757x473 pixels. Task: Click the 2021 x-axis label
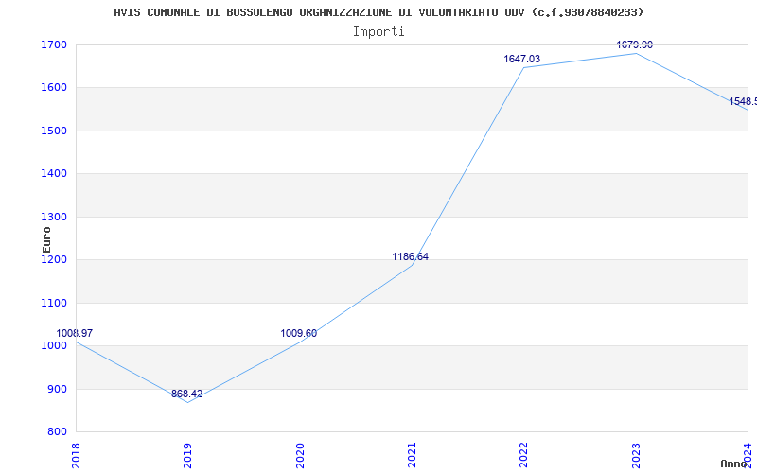click(412, 455)
